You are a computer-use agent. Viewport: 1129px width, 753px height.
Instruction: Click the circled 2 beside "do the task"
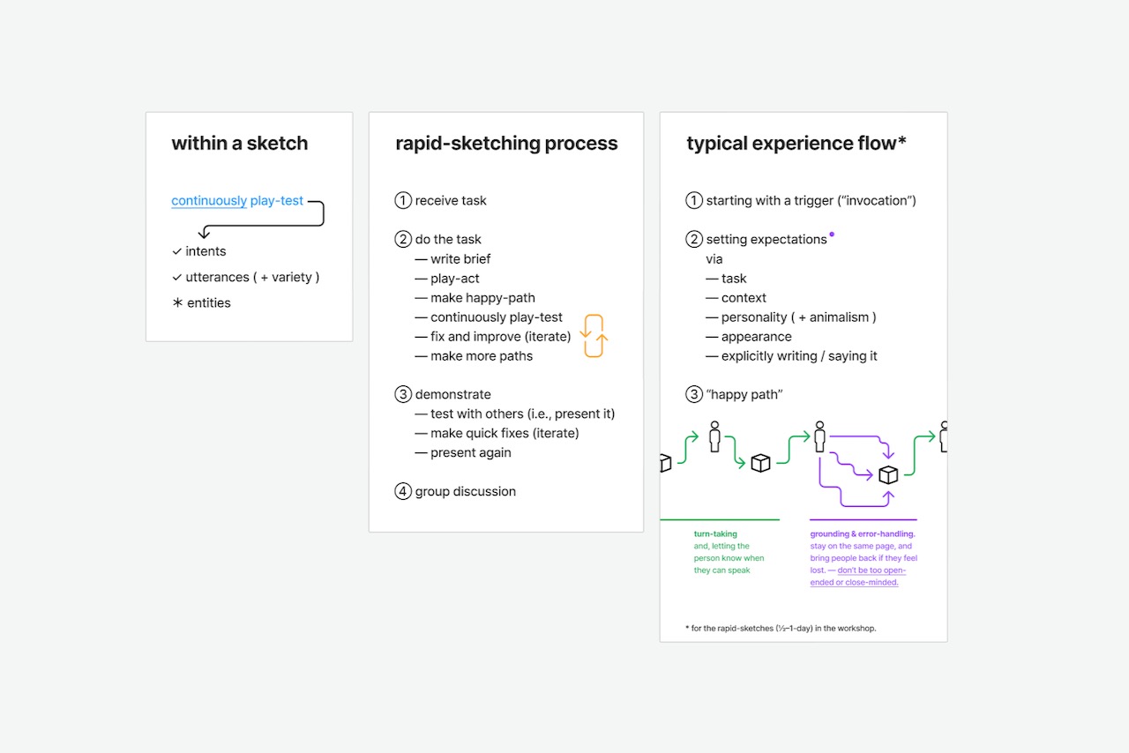pos(403,240)
